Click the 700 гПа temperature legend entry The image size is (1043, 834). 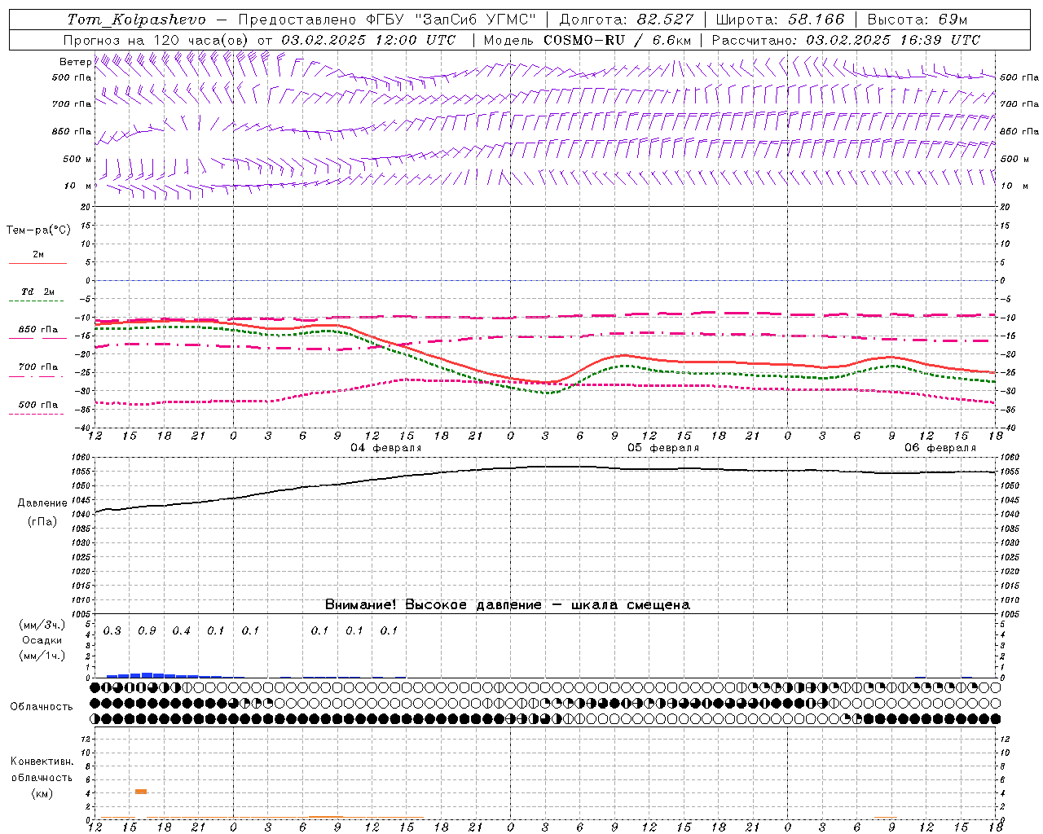37,367
